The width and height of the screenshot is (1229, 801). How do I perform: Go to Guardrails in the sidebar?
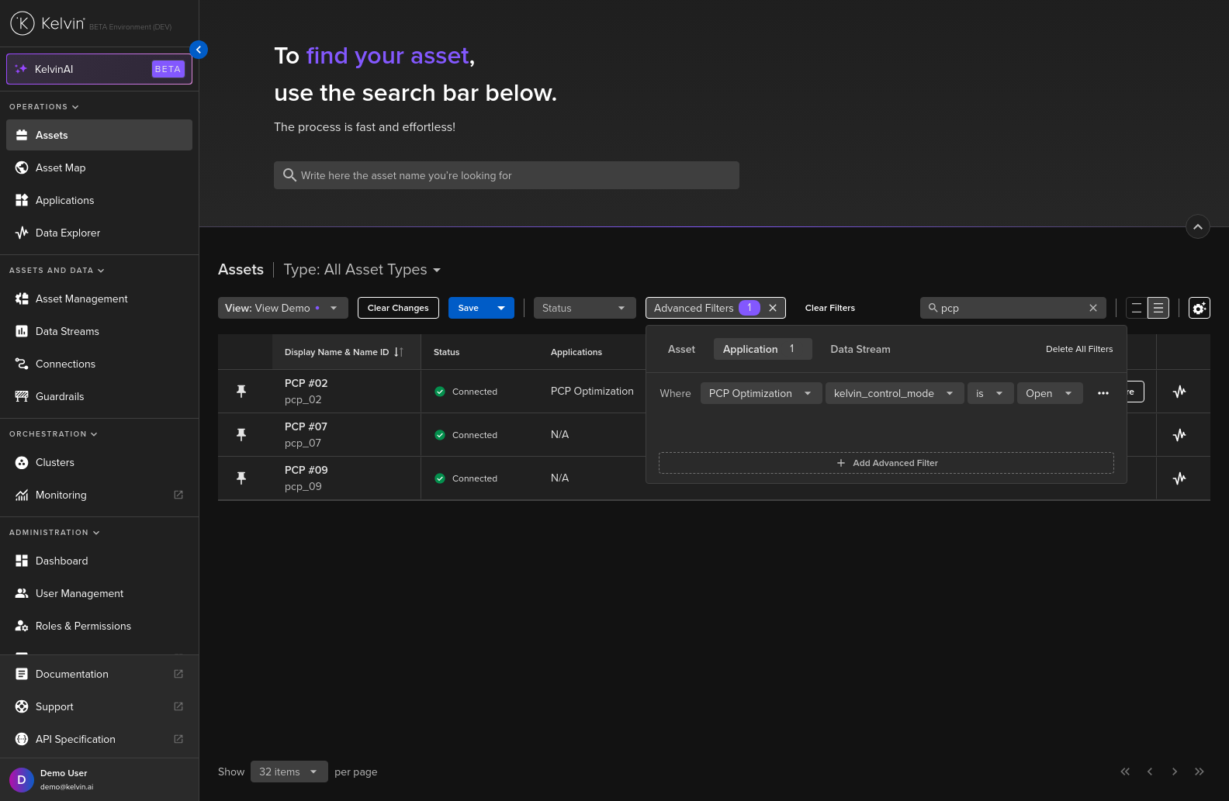point(60,396)
